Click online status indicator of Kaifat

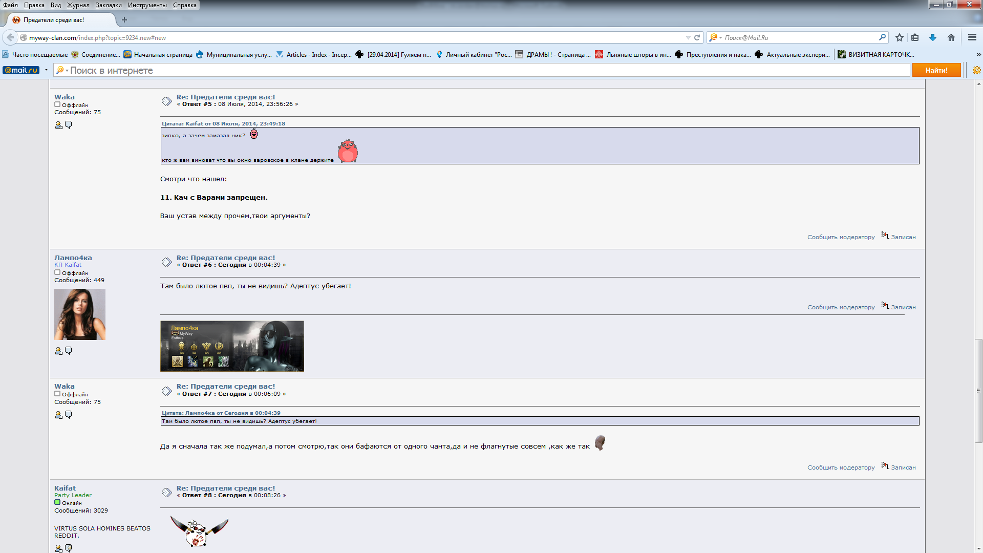pyautogui.click(x=57, y=502)
